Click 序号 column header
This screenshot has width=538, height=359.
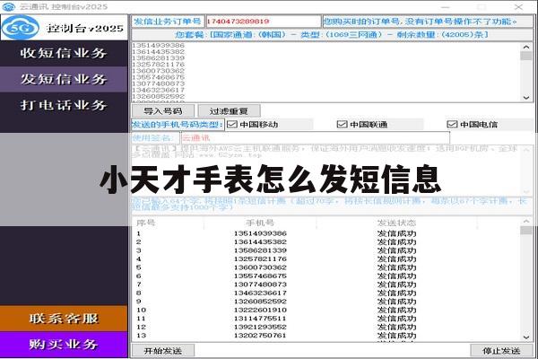point(146,223)
